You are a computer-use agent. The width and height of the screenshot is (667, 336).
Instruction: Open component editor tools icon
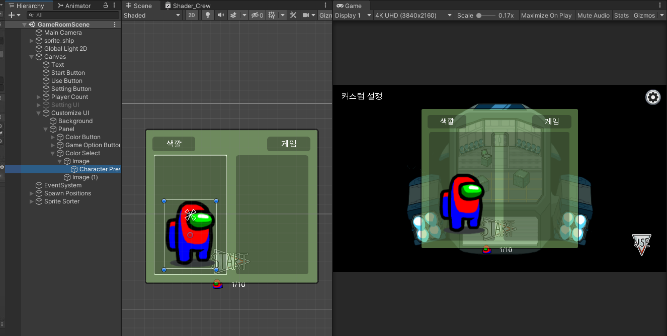tap(293, 15)
